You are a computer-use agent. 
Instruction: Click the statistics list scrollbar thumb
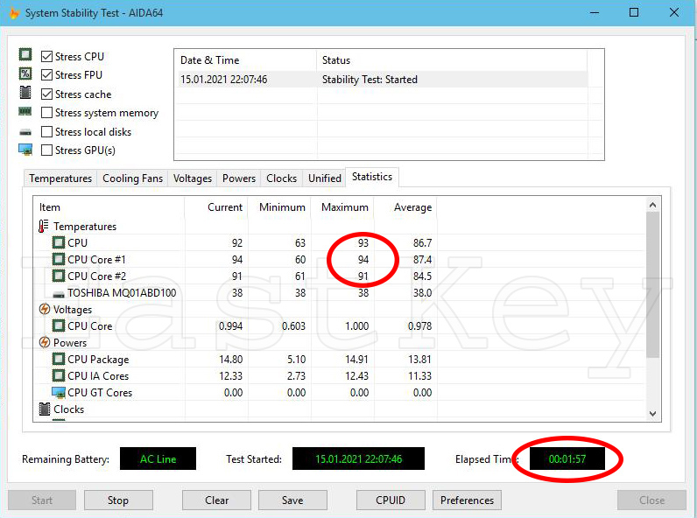tap(652, 284)
